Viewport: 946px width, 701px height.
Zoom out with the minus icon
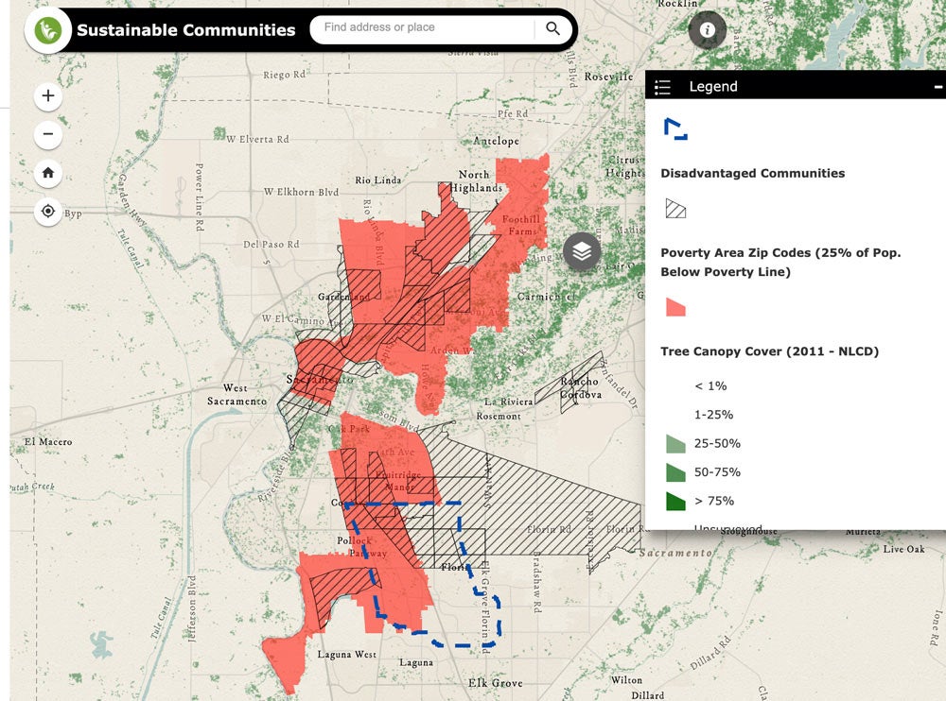(x=47, y=134)
